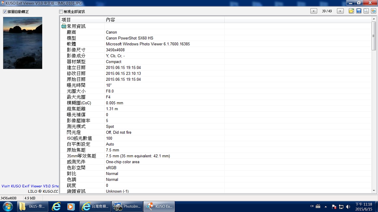This screenshot has height=212, width=378.
Task: Click the KUSO Ex... taskbar button
Action: [159, 207]
